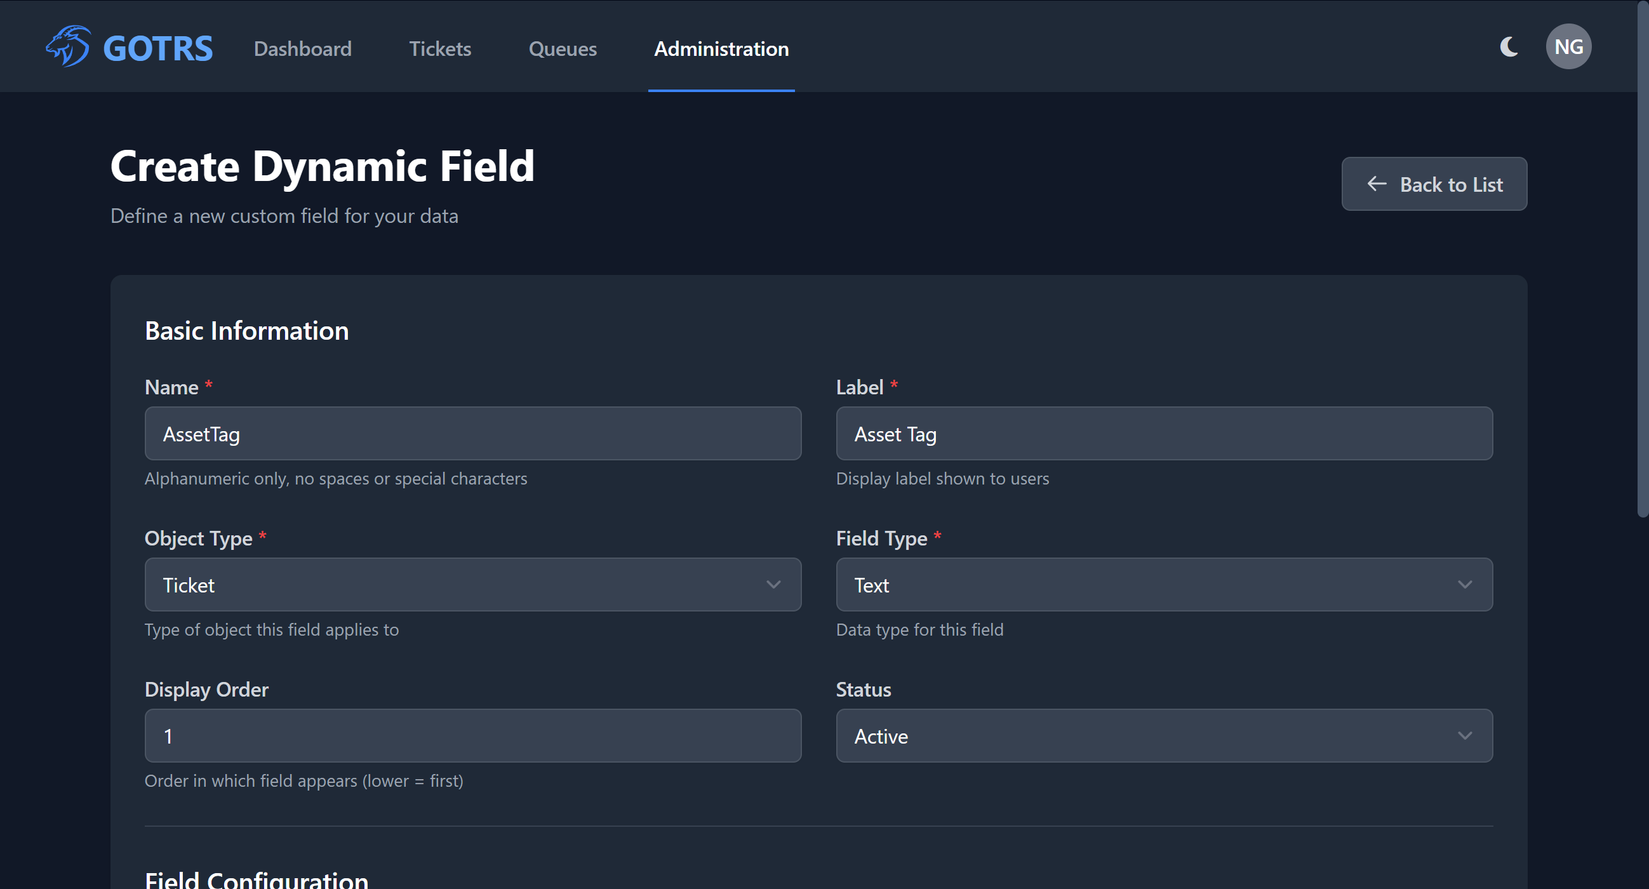Open the Field Type selector showing Text

pyautogui.click(x=1164, y=584)
